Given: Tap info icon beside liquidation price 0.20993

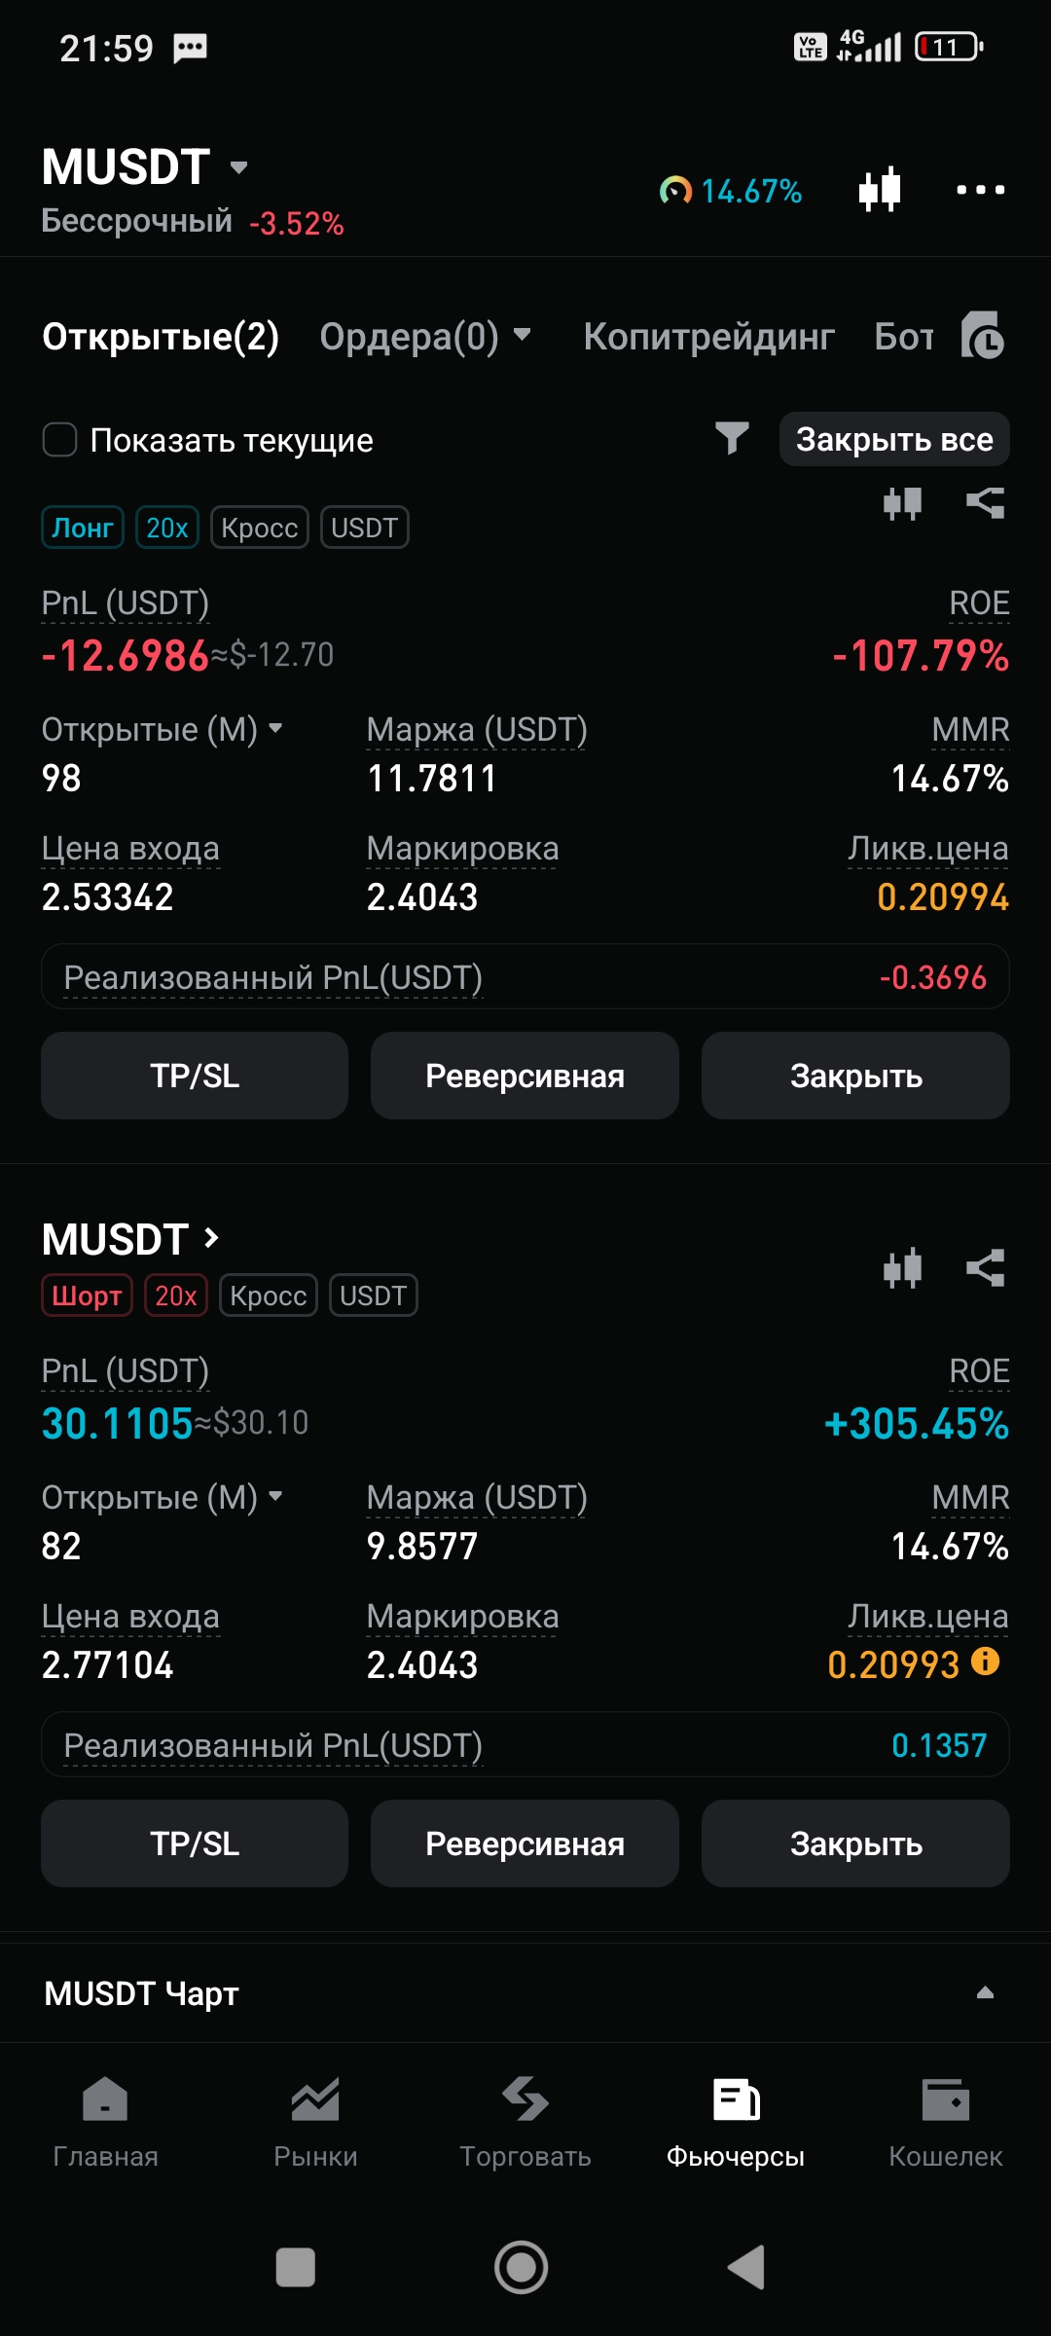Looking at the screenshot, I should coord(986,1661).
